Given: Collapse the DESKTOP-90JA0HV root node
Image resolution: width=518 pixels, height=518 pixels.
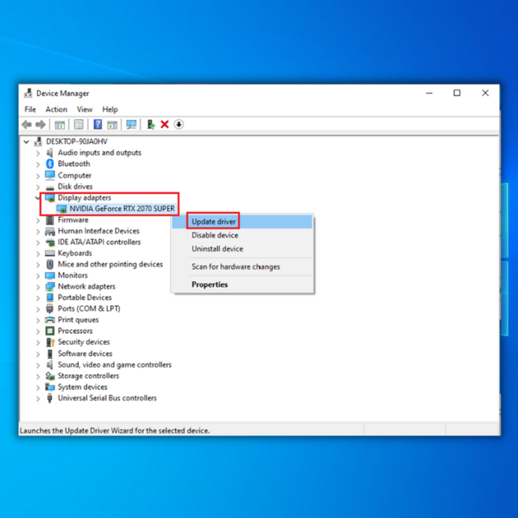Looking at the screenshot, I should click(27, 142).
